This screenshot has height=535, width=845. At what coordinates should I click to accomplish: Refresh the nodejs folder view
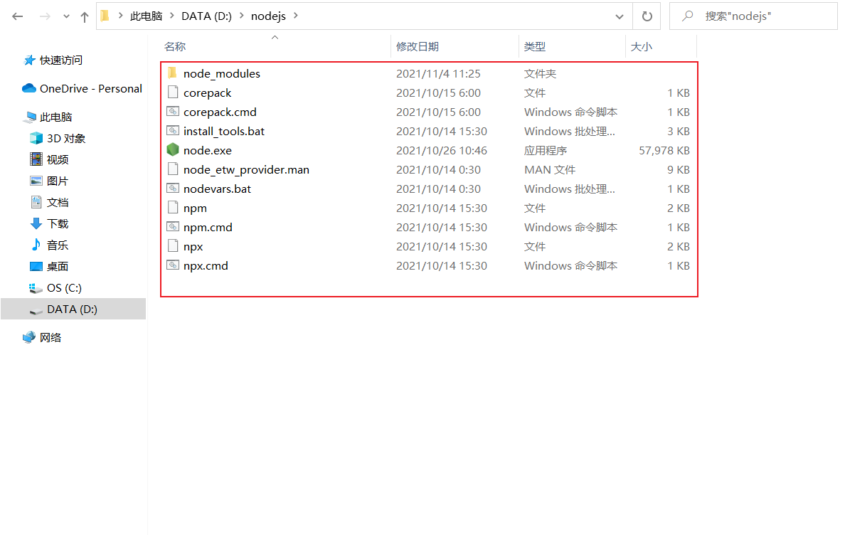pyautogui.click(x=647, y=16)
